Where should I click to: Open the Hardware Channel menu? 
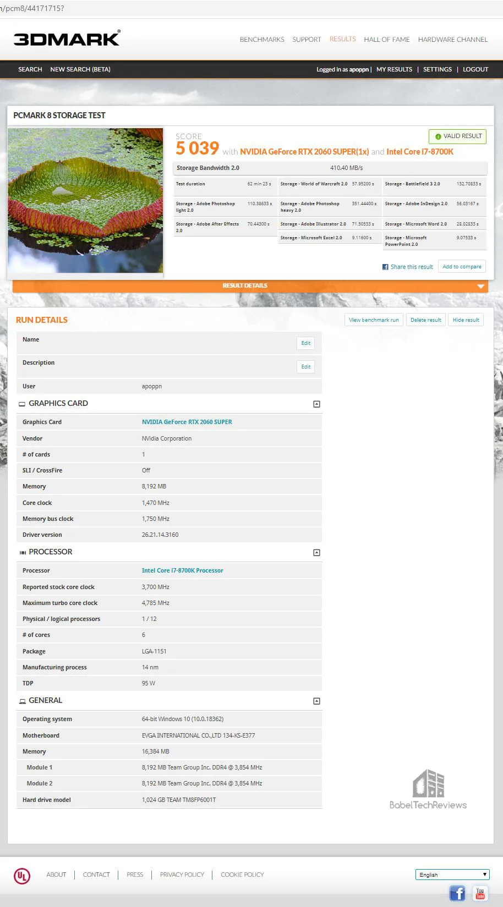pos(453,40)
